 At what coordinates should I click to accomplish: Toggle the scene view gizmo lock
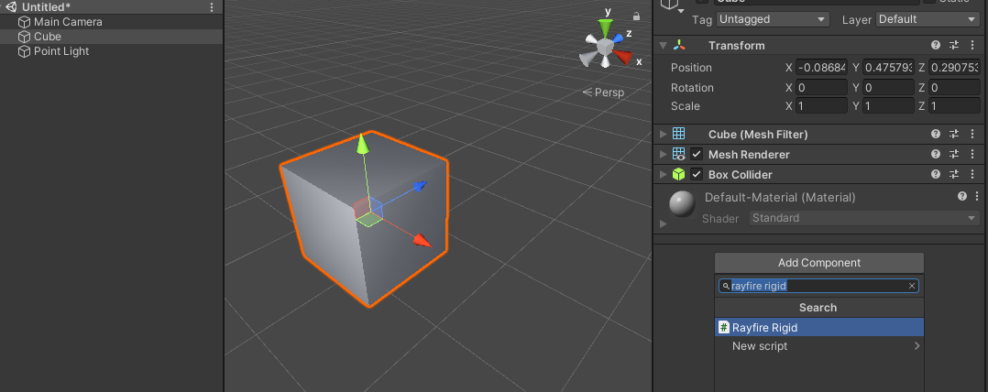pyautogui.click(x=636, y=16)
